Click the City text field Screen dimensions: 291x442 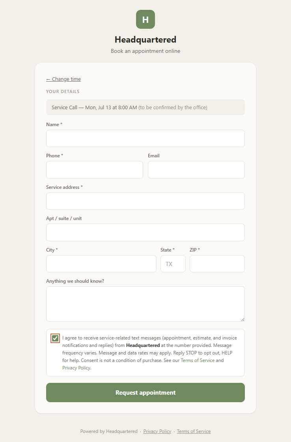[101, 264]
